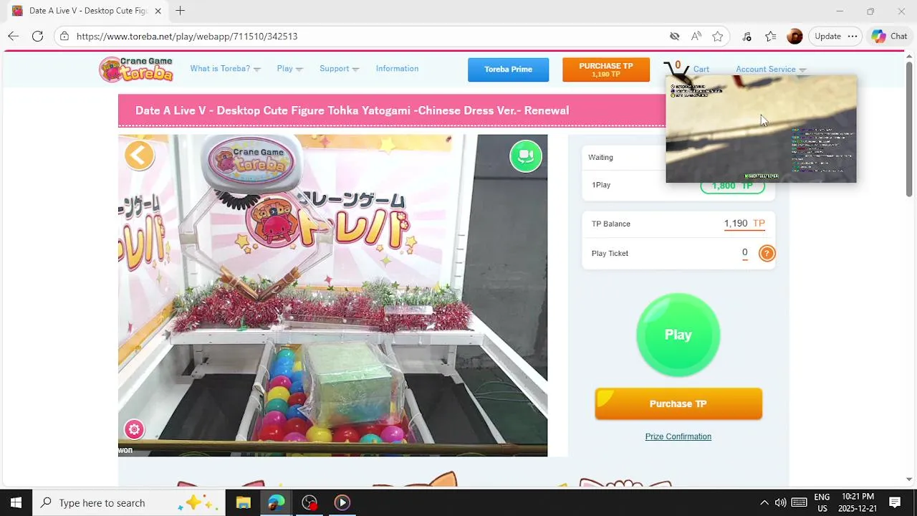917x516 pixels.
Task: Click the 1,190 TP balance value
Action: [x=744, y=224]
